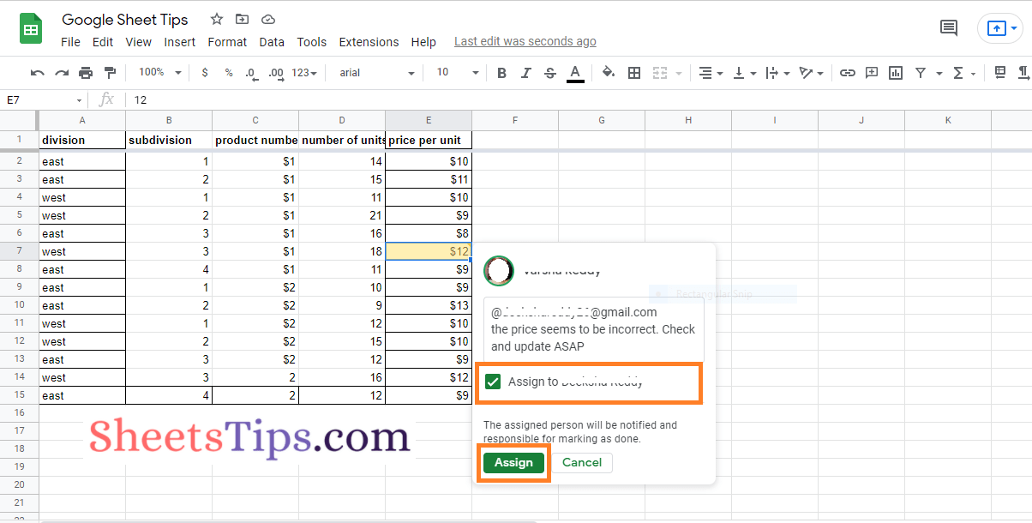Select the Insert link icon

click(847, 72)
